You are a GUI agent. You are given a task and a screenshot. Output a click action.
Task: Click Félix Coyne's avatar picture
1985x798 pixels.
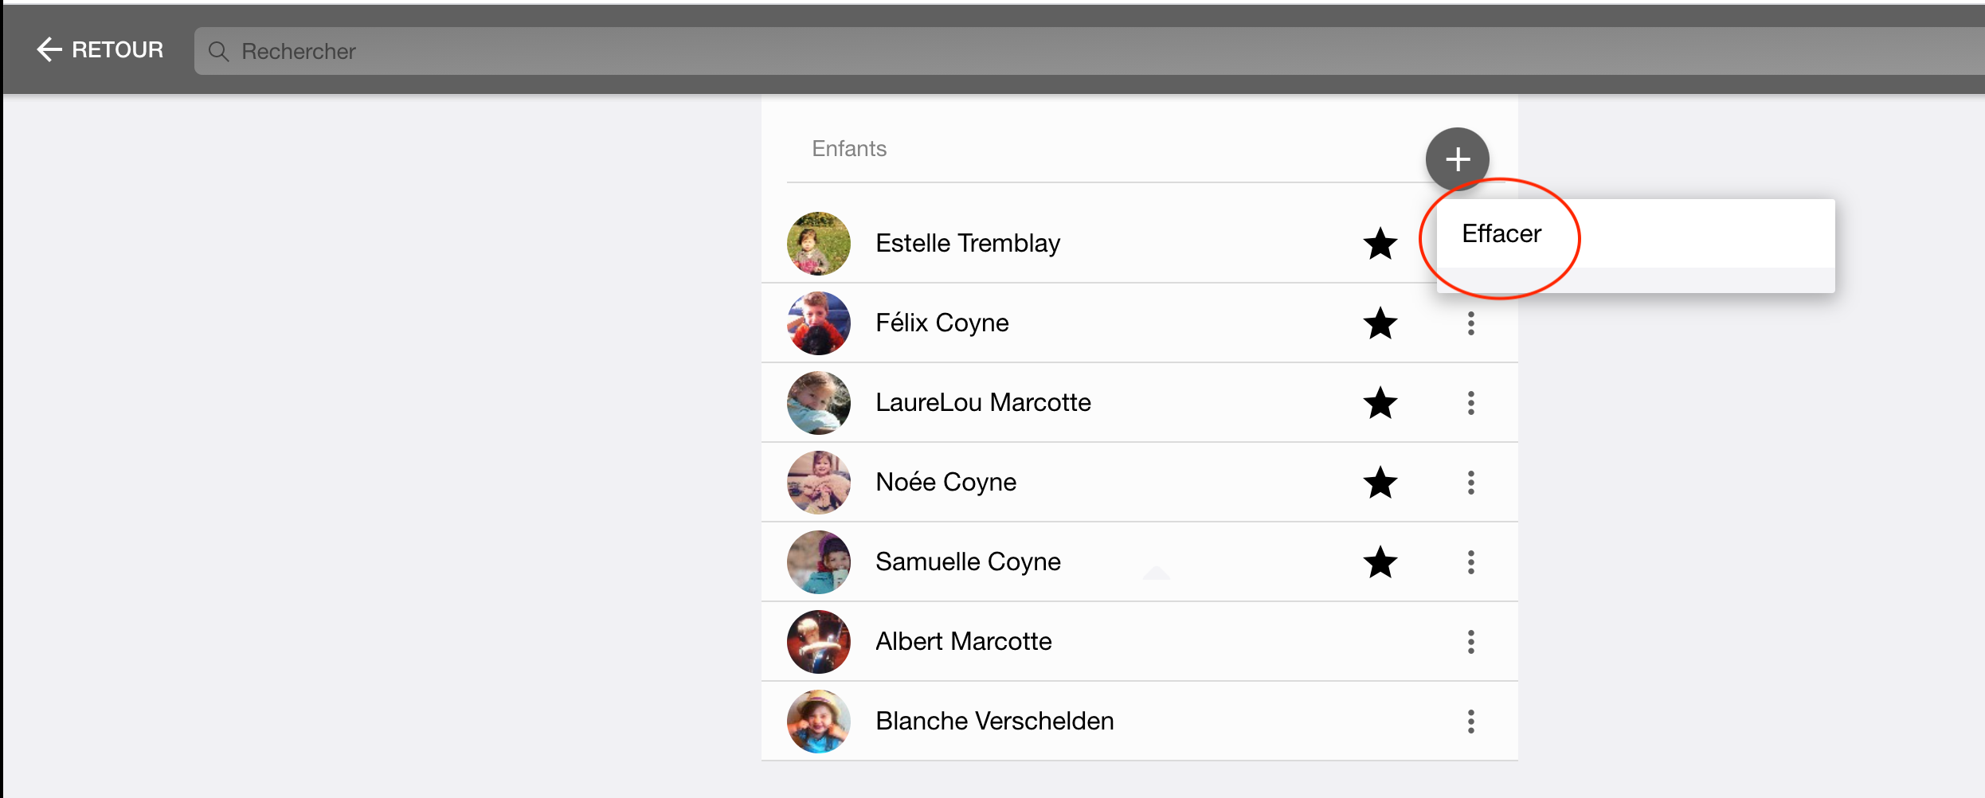click(818, 323)
